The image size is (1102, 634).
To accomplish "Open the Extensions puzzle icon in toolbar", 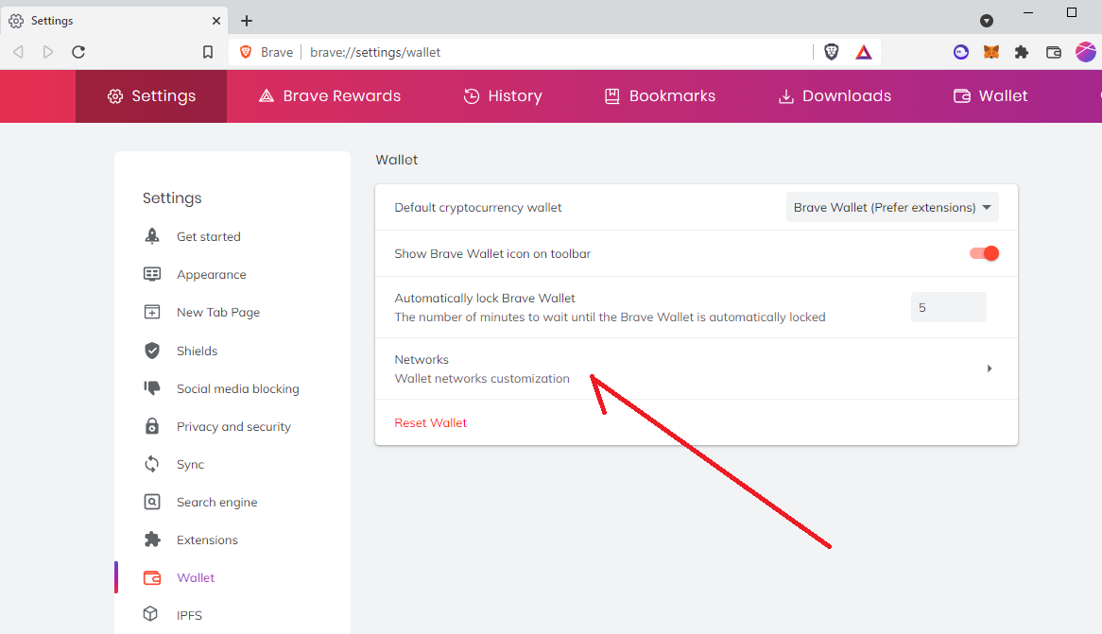I will [x=1022, y=52].
